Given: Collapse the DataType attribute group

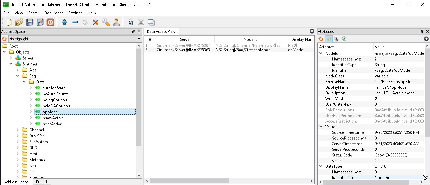Looking at the screenshot, I should tap(321, 166).
